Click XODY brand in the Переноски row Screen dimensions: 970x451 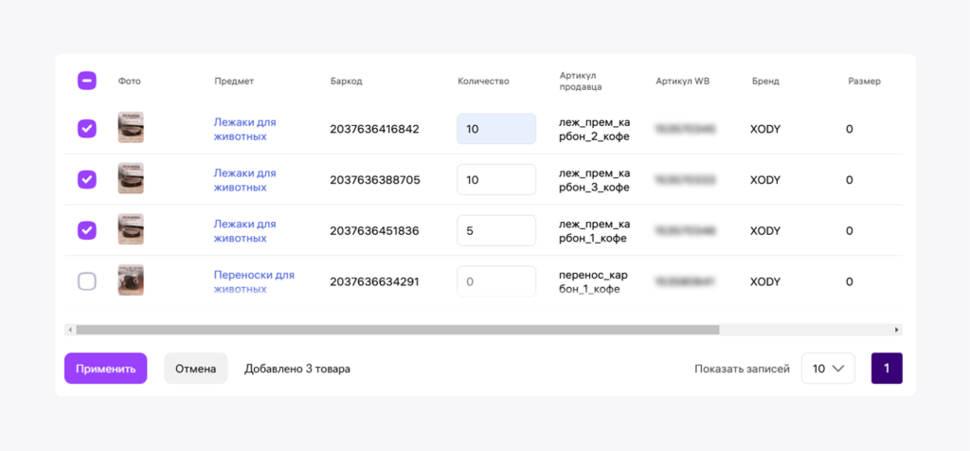click(x=765, y=281)
